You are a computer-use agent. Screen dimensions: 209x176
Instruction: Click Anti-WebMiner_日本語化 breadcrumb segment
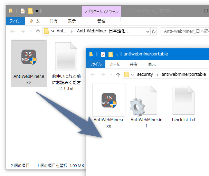click(x=103, y=31)
